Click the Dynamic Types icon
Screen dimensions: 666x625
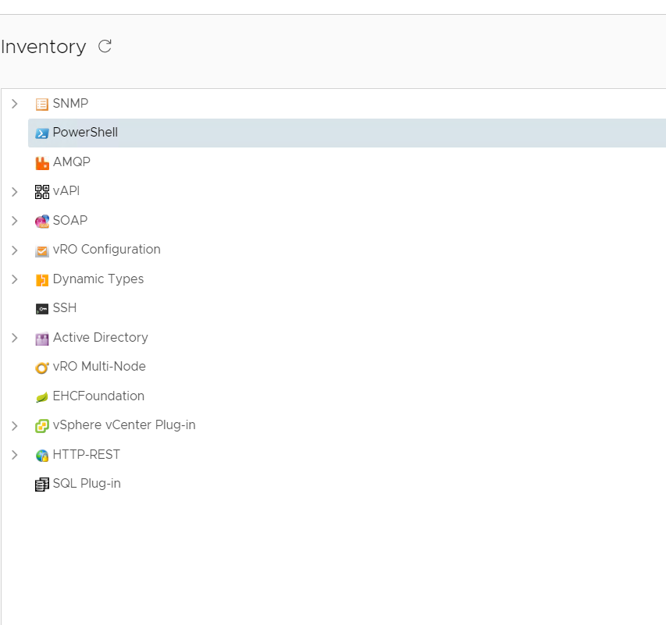click(x=41, y=279)
